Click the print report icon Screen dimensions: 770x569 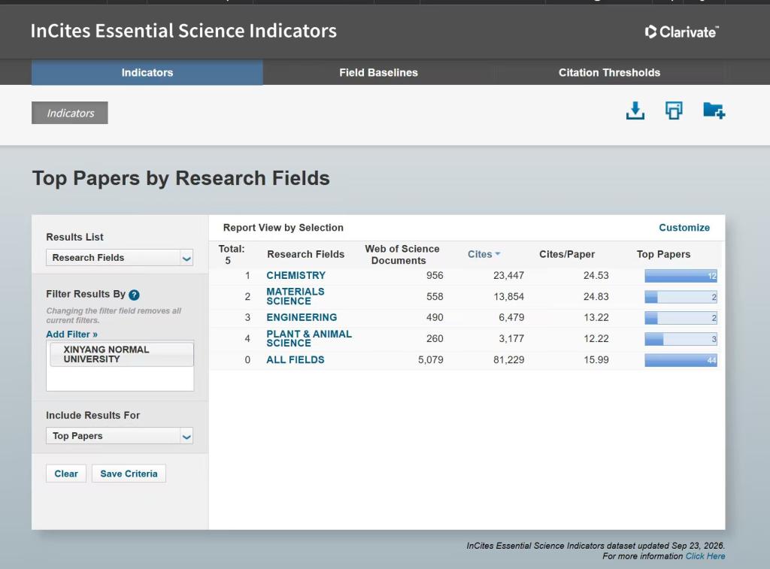[674, 110]
